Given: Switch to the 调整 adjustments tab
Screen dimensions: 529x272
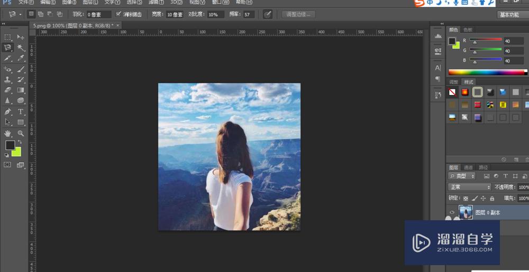Looking at the screenshot, I should point(453,82).
